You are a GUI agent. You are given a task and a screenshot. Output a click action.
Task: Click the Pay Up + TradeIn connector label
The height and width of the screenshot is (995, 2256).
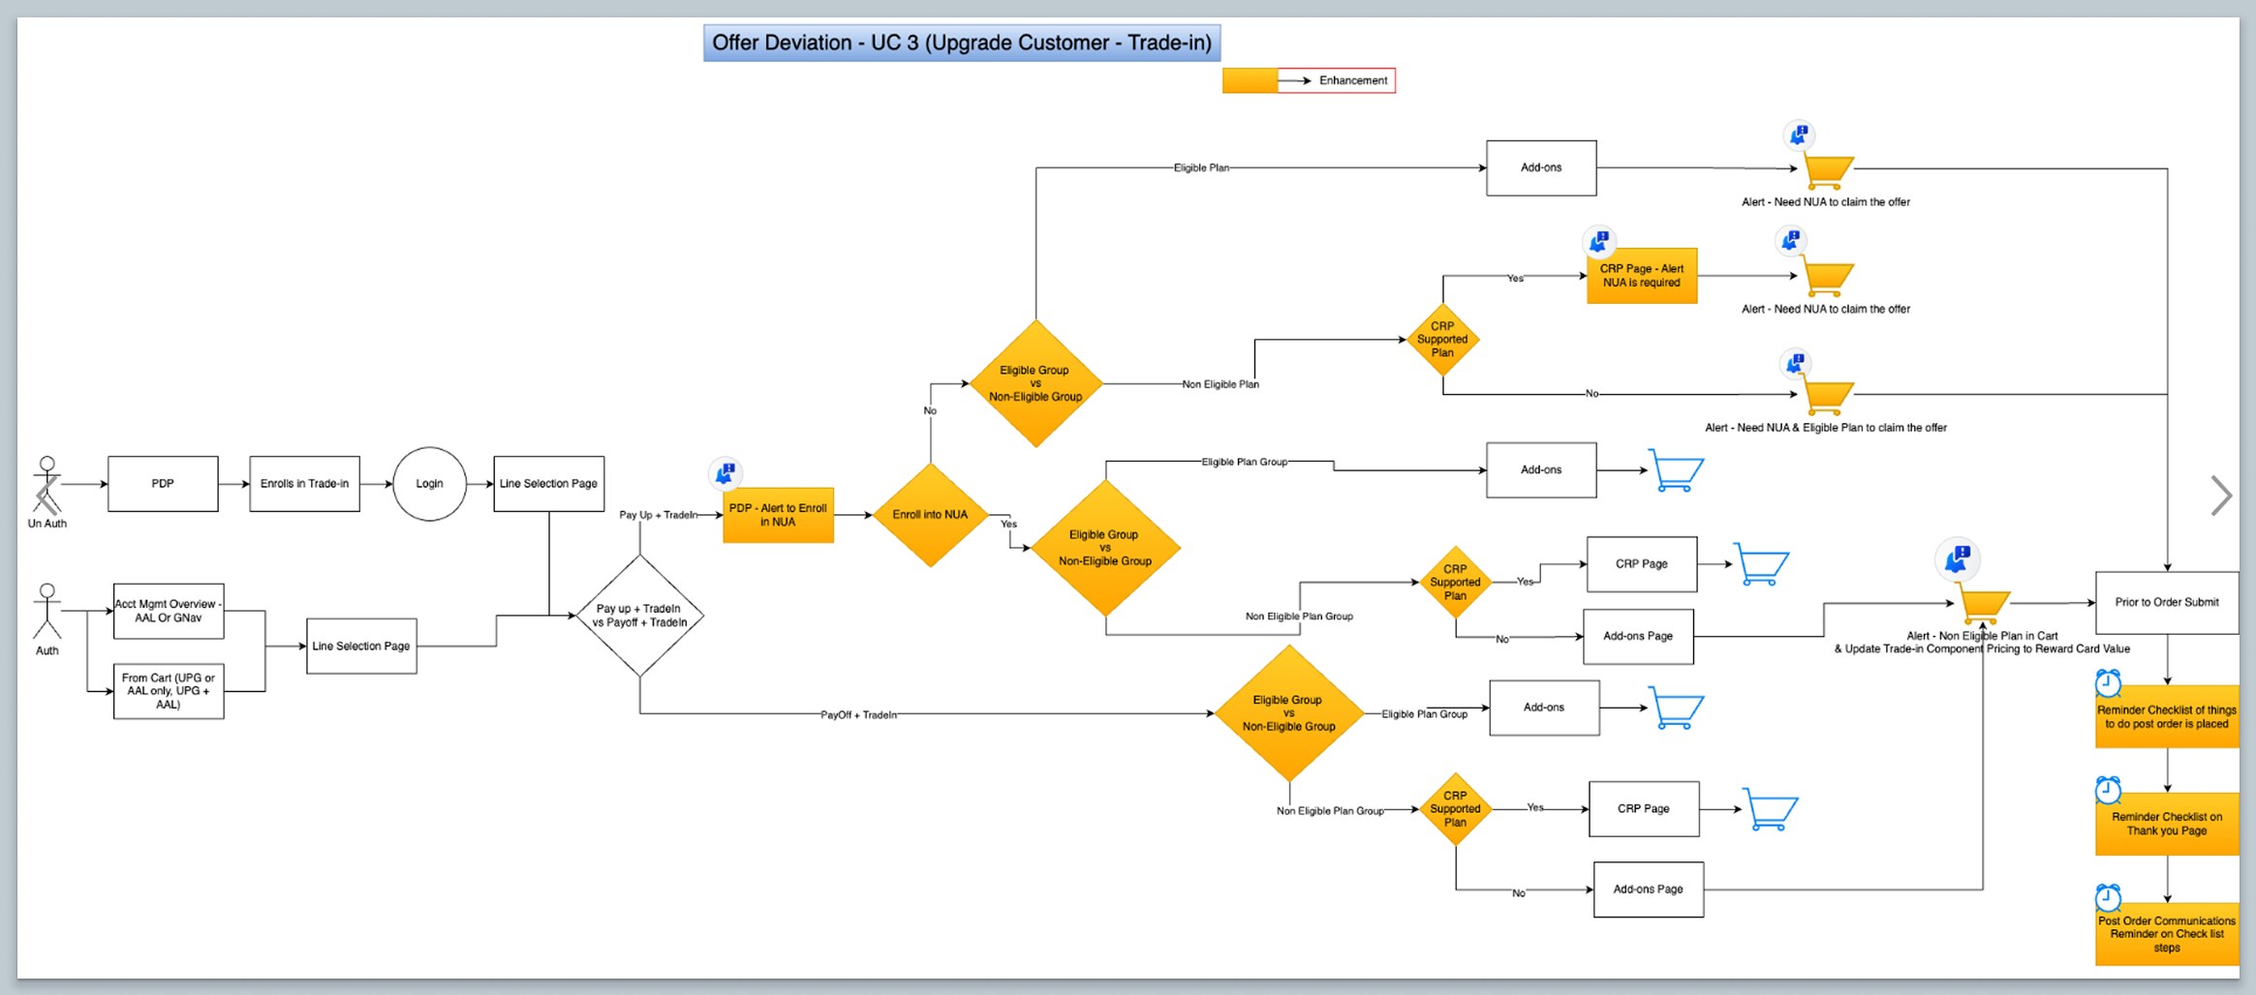coord(659,515)
